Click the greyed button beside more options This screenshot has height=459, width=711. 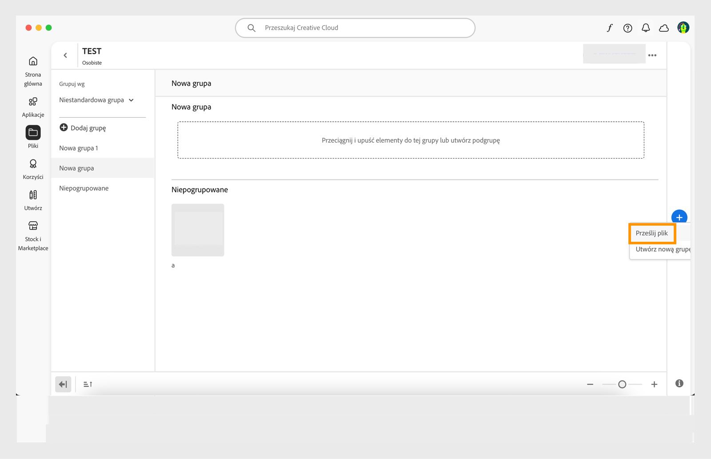(x=614, y=54)
